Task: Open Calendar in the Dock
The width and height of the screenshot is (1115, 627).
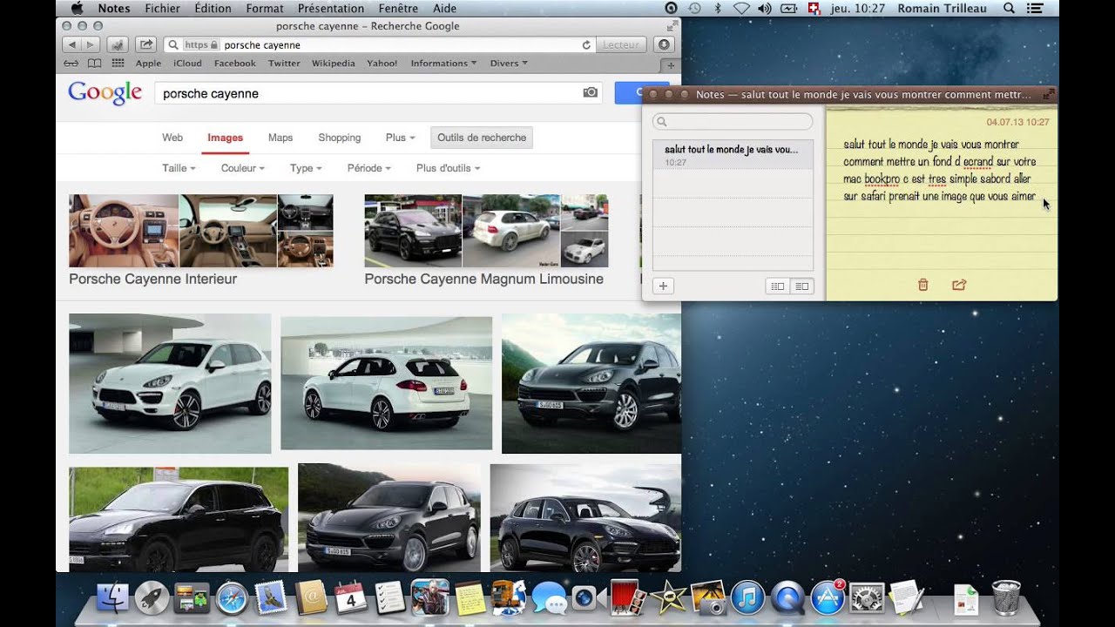Action: coord(350,598)
